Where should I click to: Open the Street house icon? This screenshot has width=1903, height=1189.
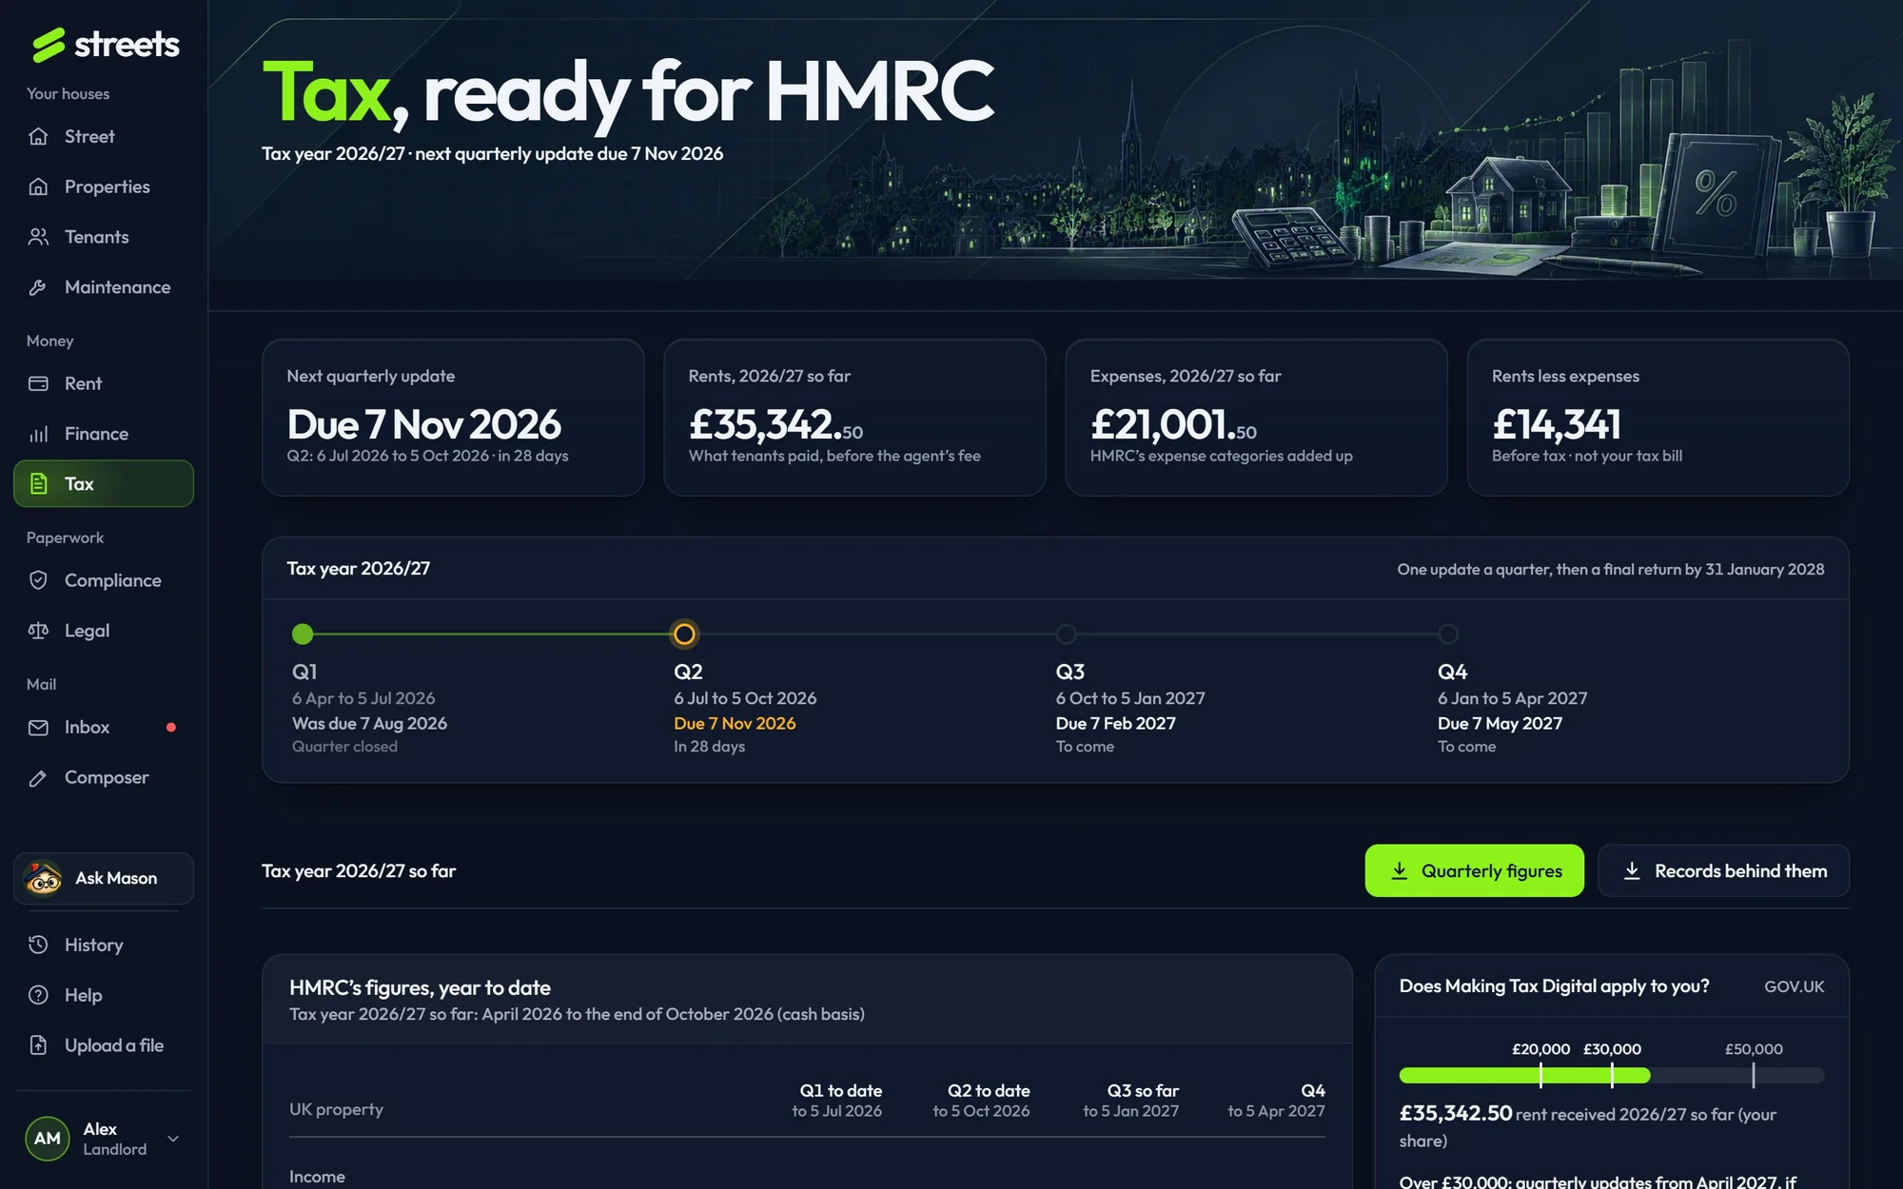[x=38, y=136]
